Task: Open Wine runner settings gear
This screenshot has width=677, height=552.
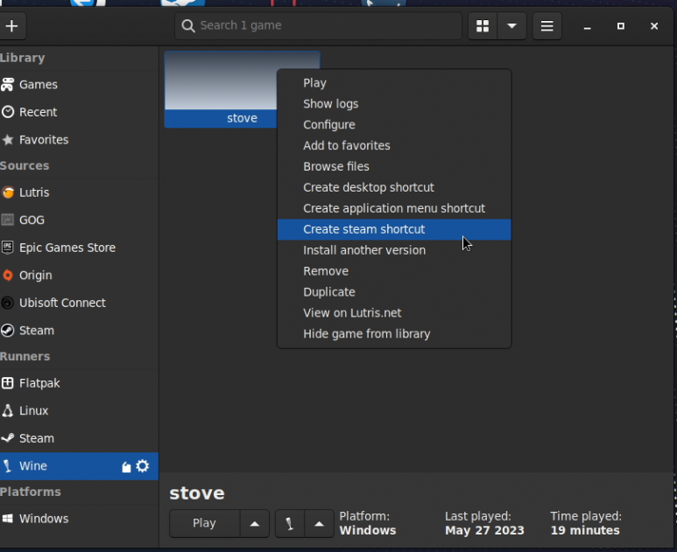Action: (x=143, y=465)
